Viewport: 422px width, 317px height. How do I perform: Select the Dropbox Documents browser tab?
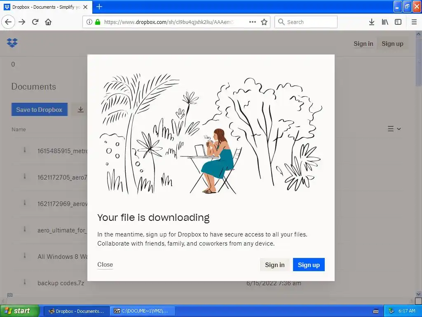[x=46, y=7]
